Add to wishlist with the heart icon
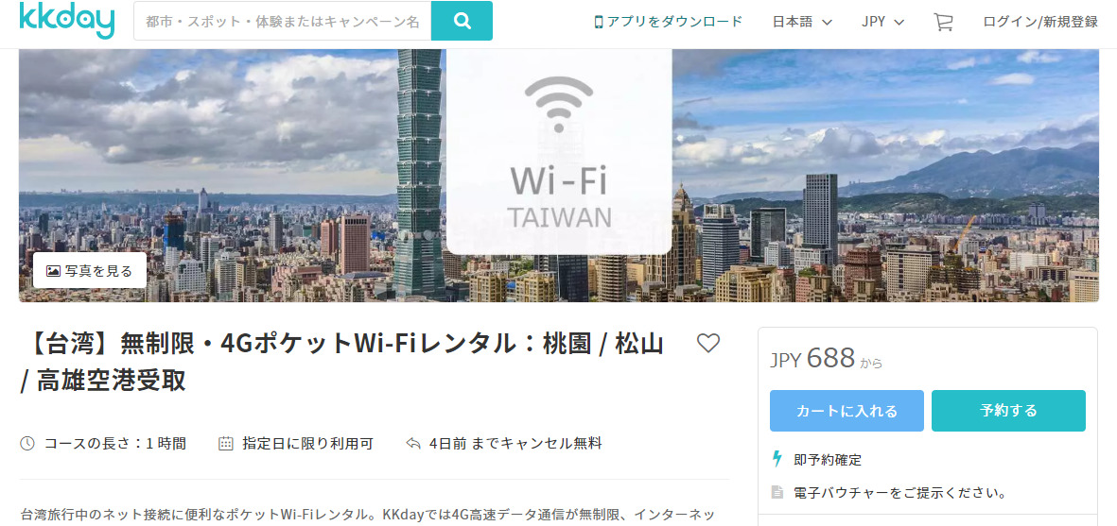Viewport: 1117px width, 526px height. pyautogui.click(x=708, y=344)
